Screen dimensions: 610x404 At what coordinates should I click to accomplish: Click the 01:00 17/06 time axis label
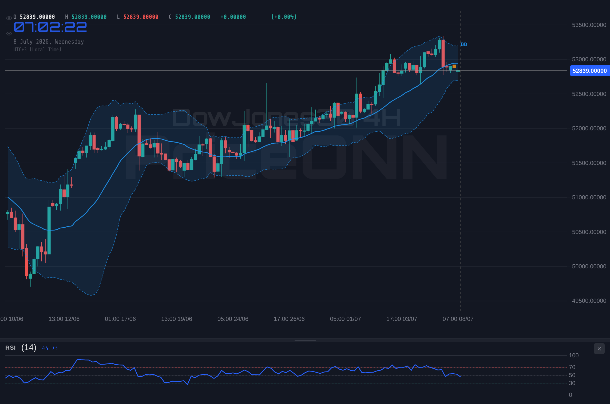[120, 319]
